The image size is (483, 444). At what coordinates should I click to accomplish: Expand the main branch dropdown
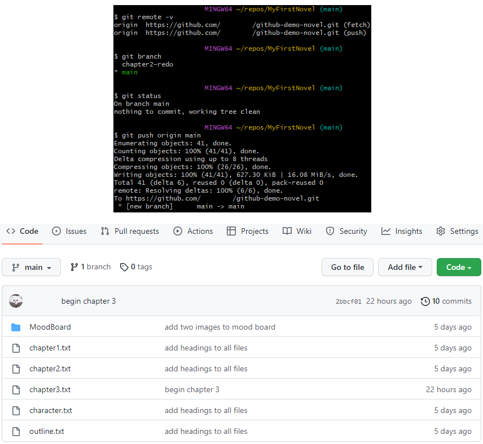click(x=31, y=267)
